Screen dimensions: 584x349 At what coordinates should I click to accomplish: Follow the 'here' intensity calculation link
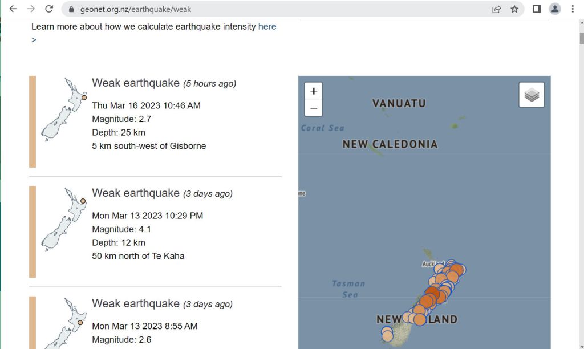(267, 26)
